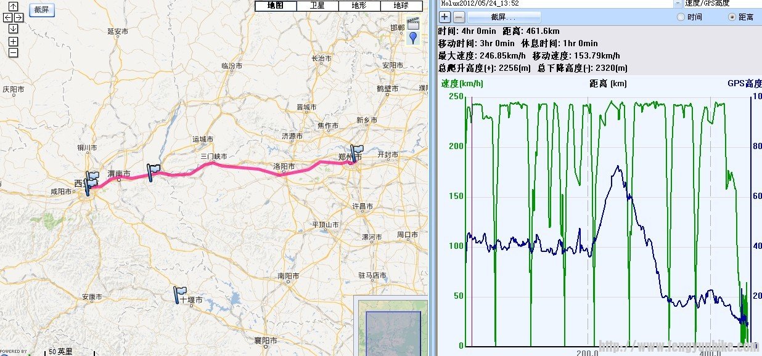Switch to the 地形 map view tab
The width and height of the screenshot is (762, 356).
click(x=359, y=5)
